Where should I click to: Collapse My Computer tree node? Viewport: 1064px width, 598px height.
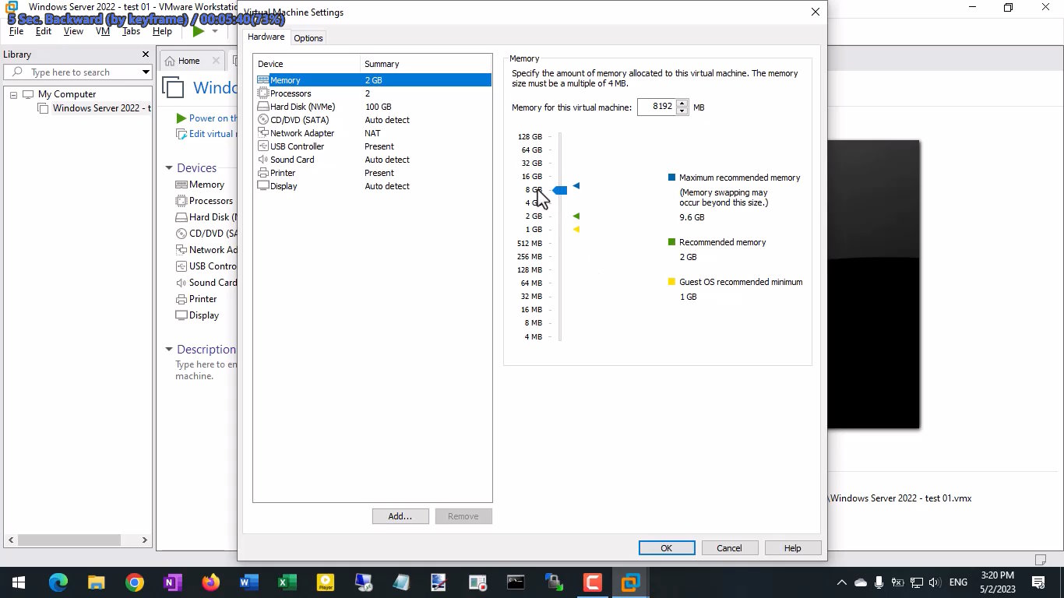pyautogui.click(x=13, y=94)
